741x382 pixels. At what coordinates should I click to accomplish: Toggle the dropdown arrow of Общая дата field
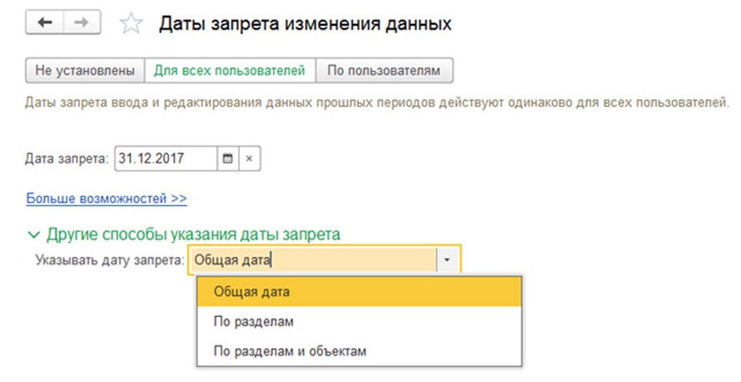coord(448,260)
